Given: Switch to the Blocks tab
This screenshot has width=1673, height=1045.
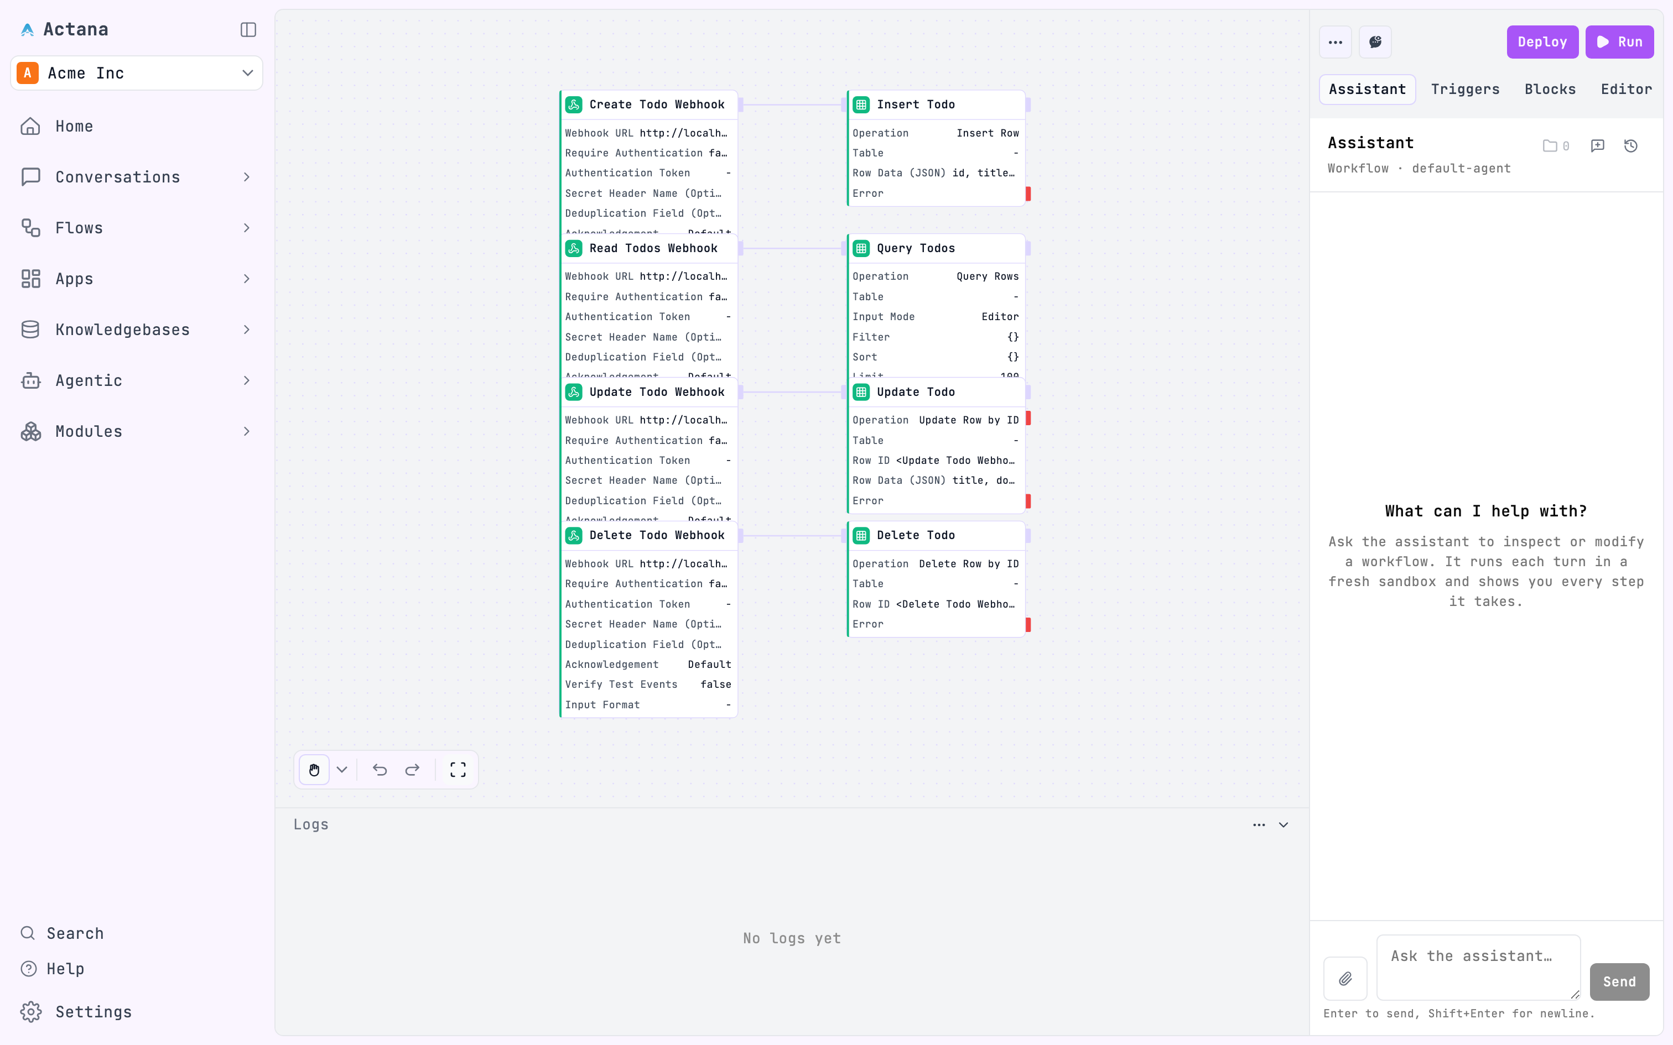Looking at the screenshot, I should click(1550, 89).
